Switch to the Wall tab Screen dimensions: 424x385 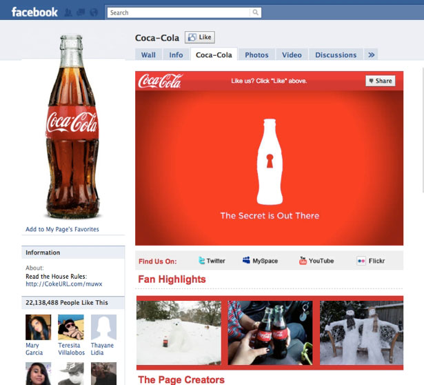pos(148,55)
